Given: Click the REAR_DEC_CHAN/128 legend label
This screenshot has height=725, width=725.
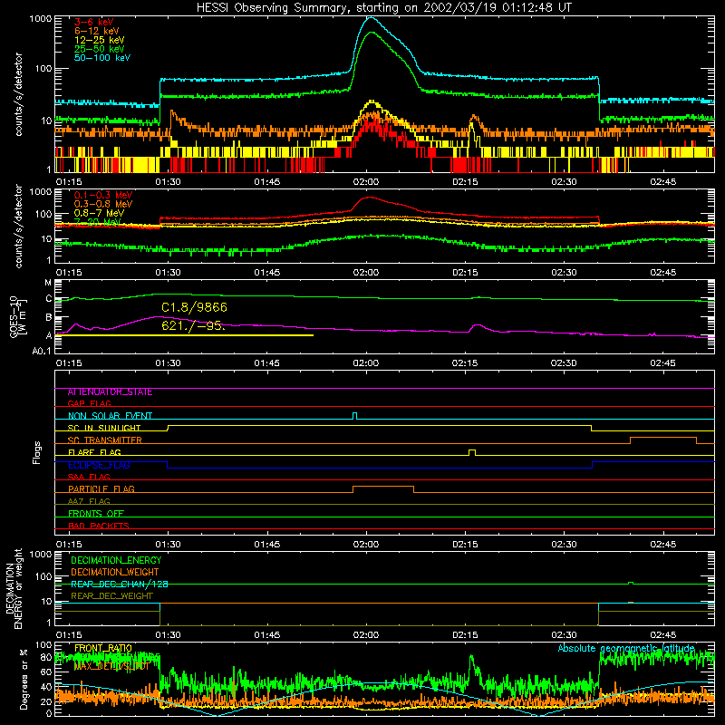Looking at the screenshot, I should point(120,585).
